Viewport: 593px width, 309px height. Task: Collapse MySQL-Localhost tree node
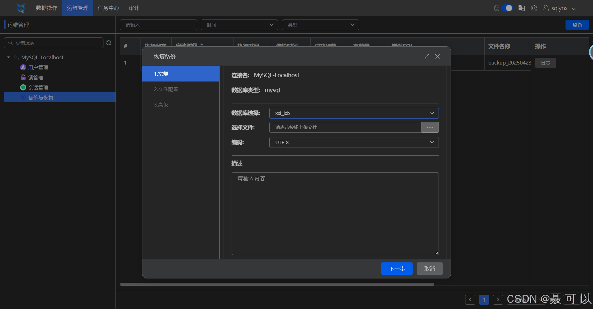pyautogui.click(x=8, y=57)
